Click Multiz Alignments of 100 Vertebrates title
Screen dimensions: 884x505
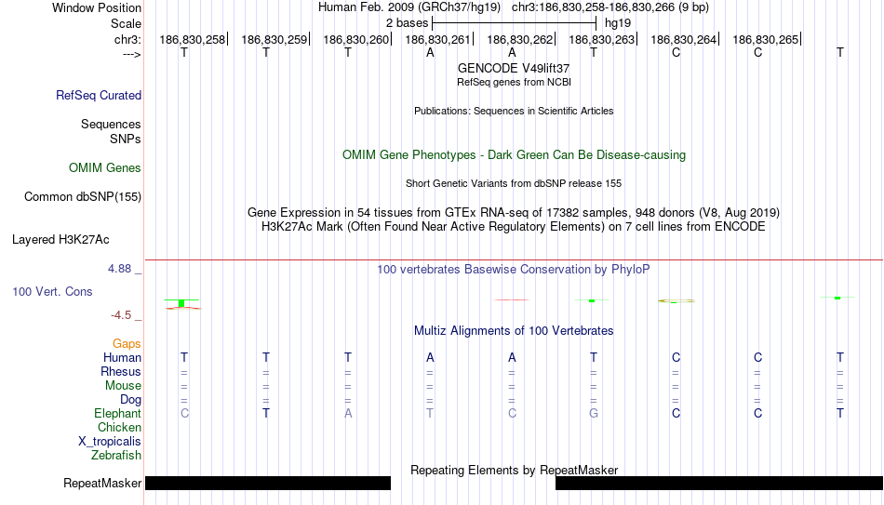point(514,331)
